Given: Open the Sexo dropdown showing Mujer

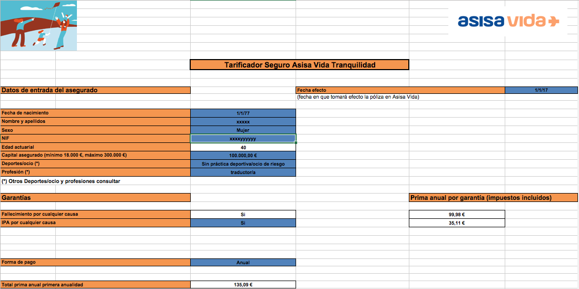Looking at the screenshot, I should [x=243, y=130].
